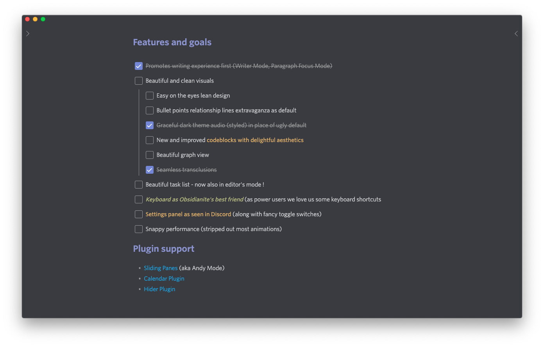Follow the 'Keyboard as Obsidianite's best friend' link
The height and width of the screenshot is (347, 544).
point(195,199)
